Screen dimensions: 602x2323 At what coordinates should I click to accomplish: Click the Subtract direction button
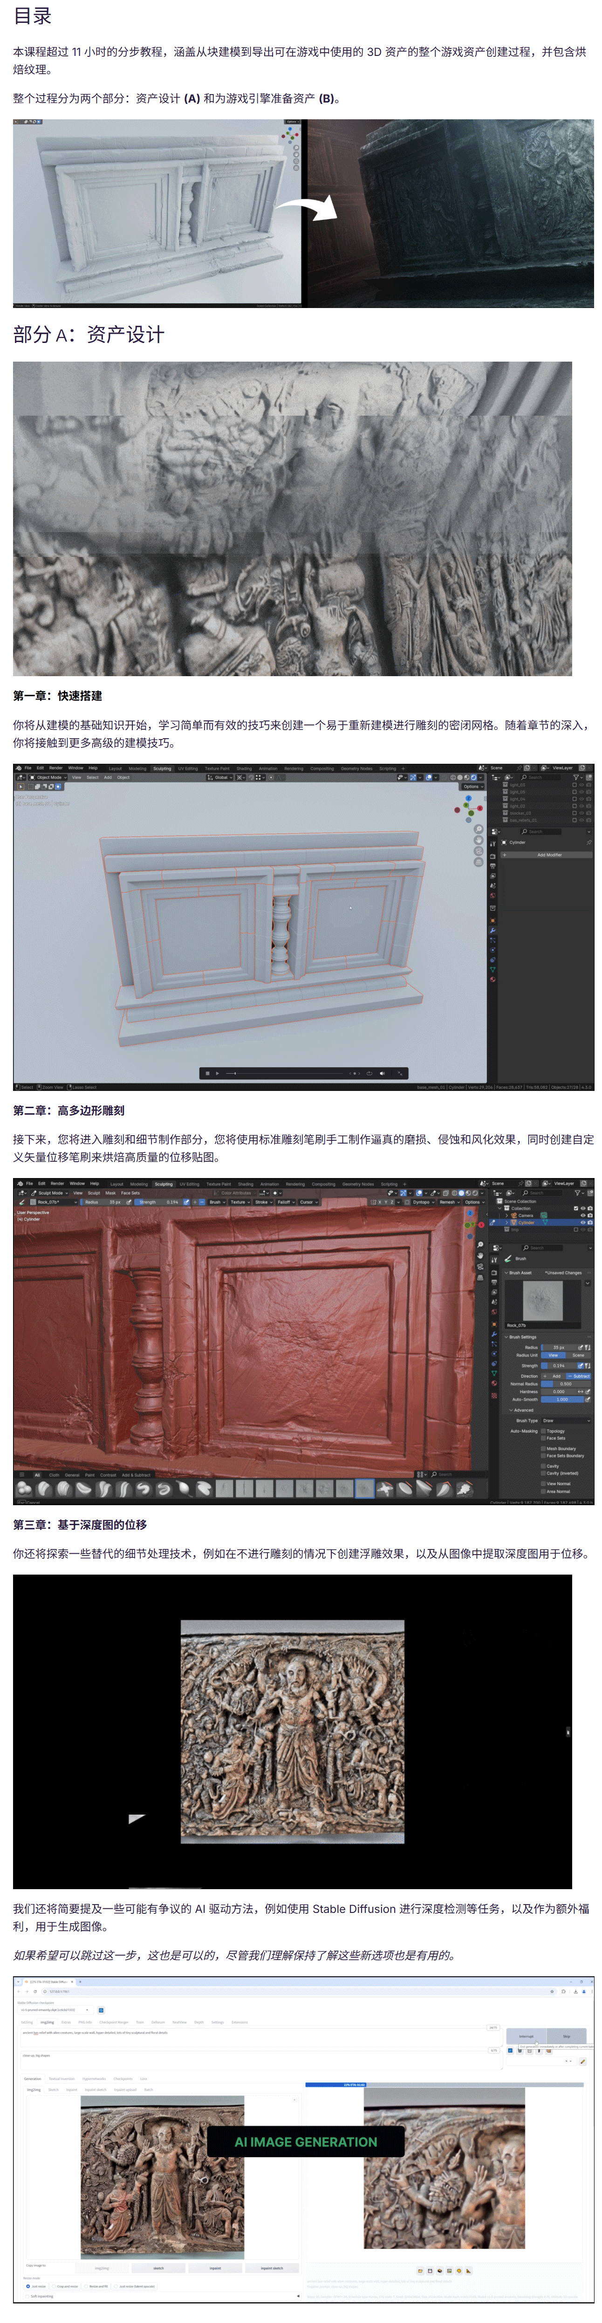point(580,1376)
